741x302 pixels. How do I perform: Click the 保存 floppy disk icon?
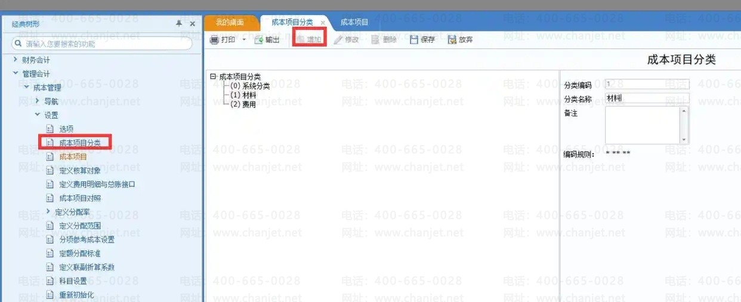click(x=414, y=40)
